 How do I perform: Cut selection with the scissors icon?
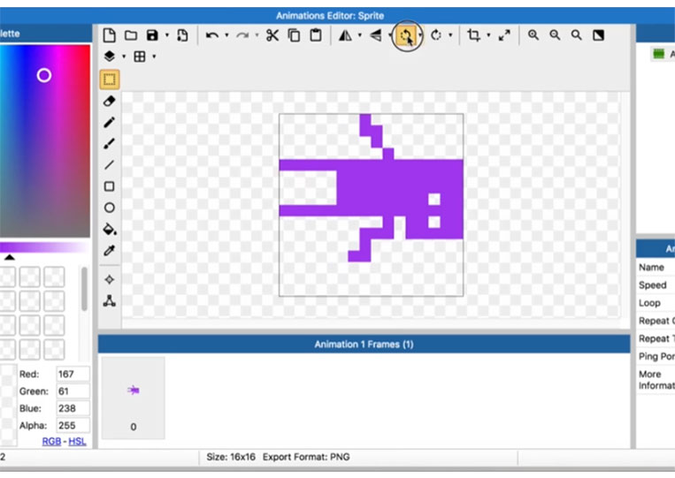tap(272, 35)
